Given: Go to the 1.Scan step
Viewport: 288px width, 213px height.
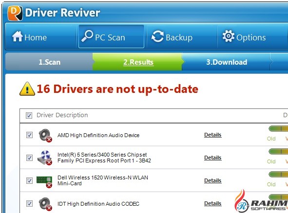Looking at the screenshot, I should coord(49,62).
